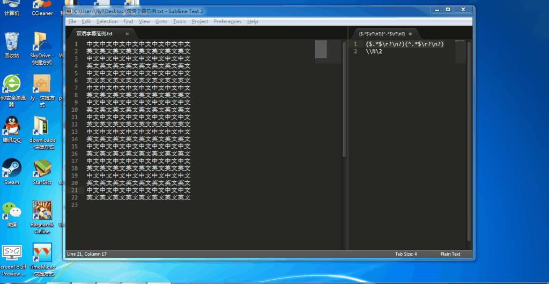Image resolution: width=549 pixels, height=284 pixels.
Task: Open the Plain Text syntax selector
Action: tap(450, 254)
